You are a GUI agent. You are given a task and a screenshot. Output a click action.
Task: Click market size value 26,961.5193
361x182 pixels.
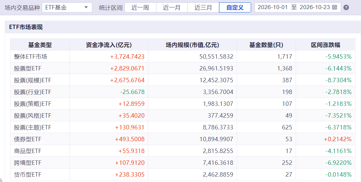[x=216, y=68]
